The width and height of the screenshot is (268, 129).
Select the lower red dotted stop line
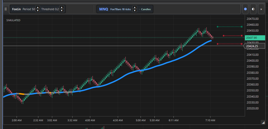[x=229, y=44]
